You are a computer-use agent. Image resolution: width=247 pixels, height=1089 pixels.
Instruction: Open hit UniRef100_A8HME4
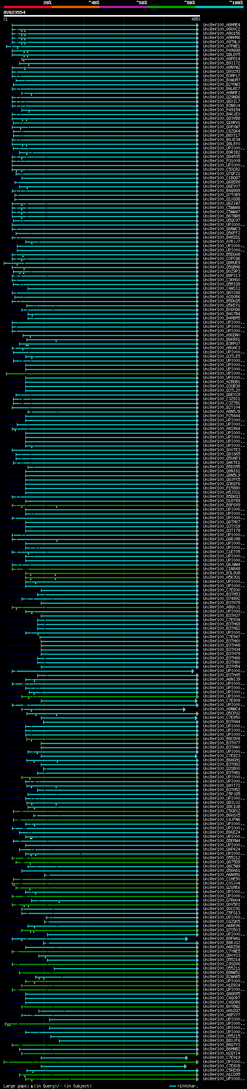pyautogui.click(x=221, y=25)
